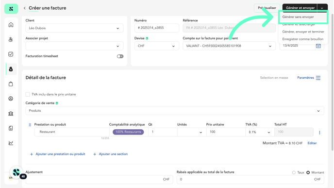Open the chart reports icon in sidebar
The image size is (334, 188).
point(11,143)
